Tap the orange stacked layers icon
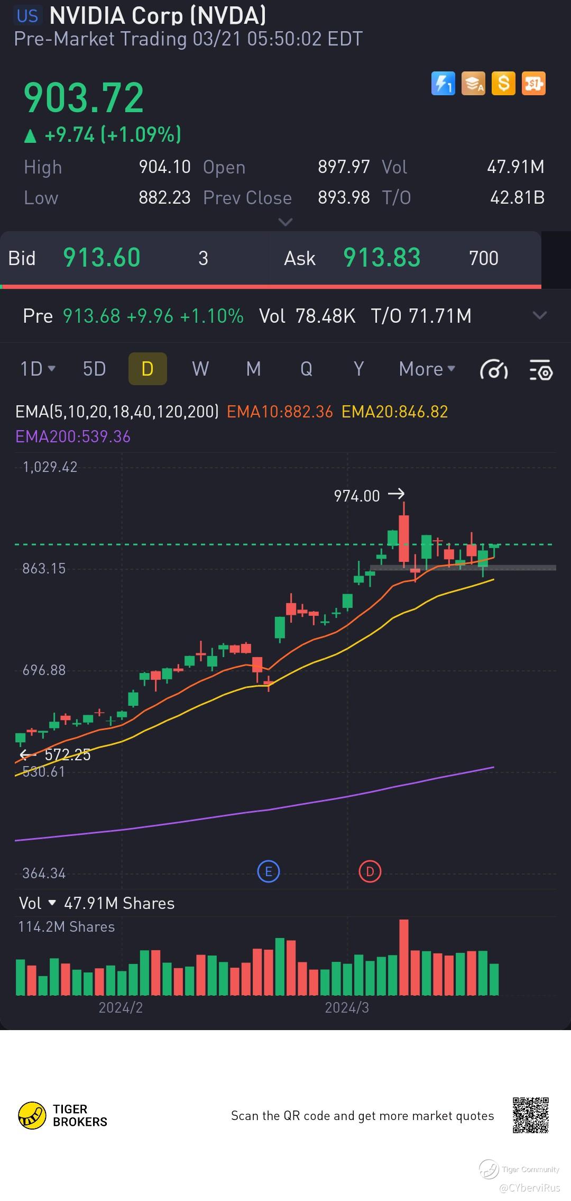 point(473,84)
